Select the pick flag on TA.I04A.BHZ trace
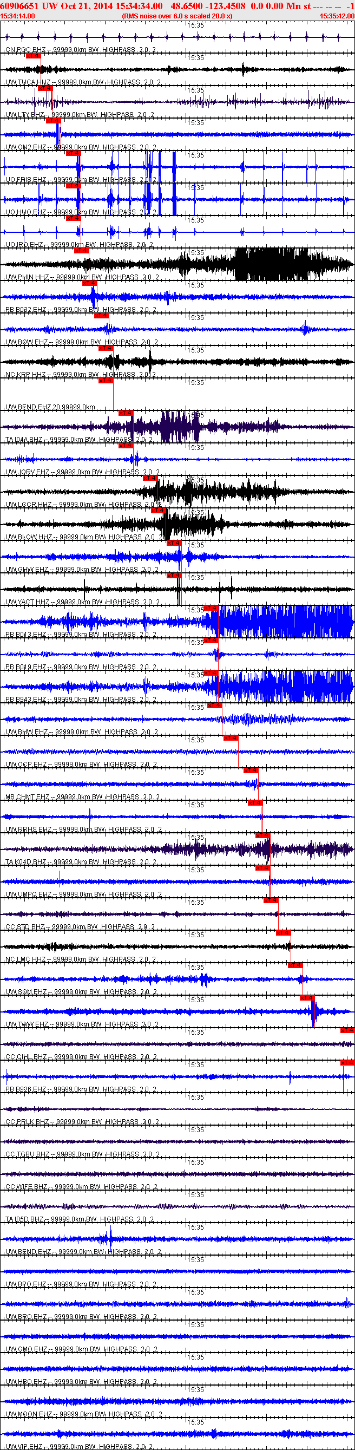 pyautogui.click(x=126, y=413)
